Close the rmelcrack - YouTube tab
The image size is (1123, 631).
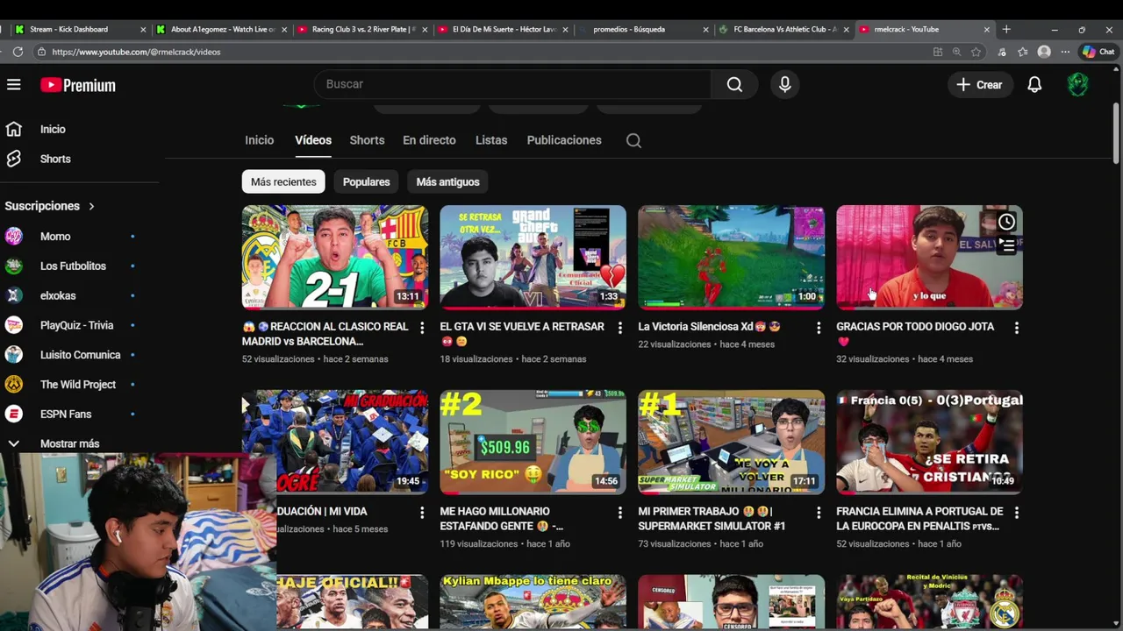pos(986,29)
